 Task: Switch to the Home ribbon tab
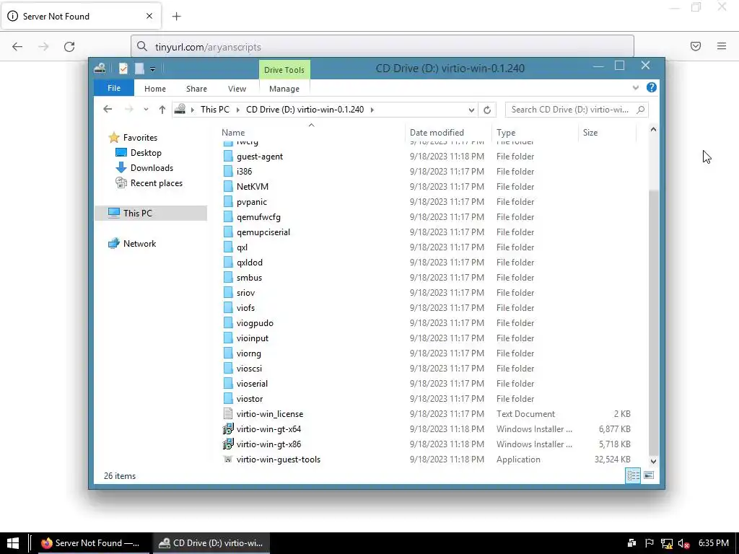(x=155, y=89)
